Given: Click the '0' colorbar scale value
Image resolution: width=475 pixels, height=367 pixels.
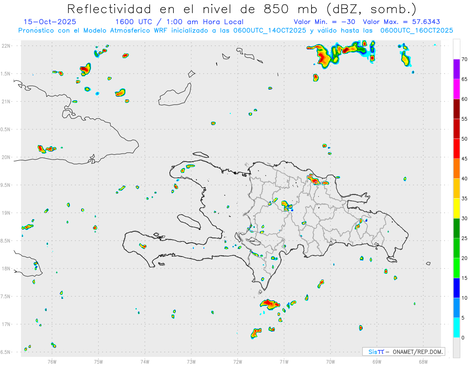Looking at the screenshot, I should coord(463,338).
